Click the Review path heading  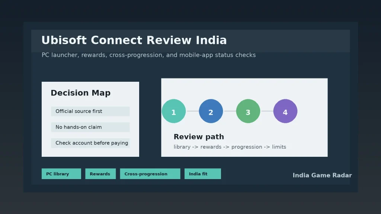(x=199, y=137)
